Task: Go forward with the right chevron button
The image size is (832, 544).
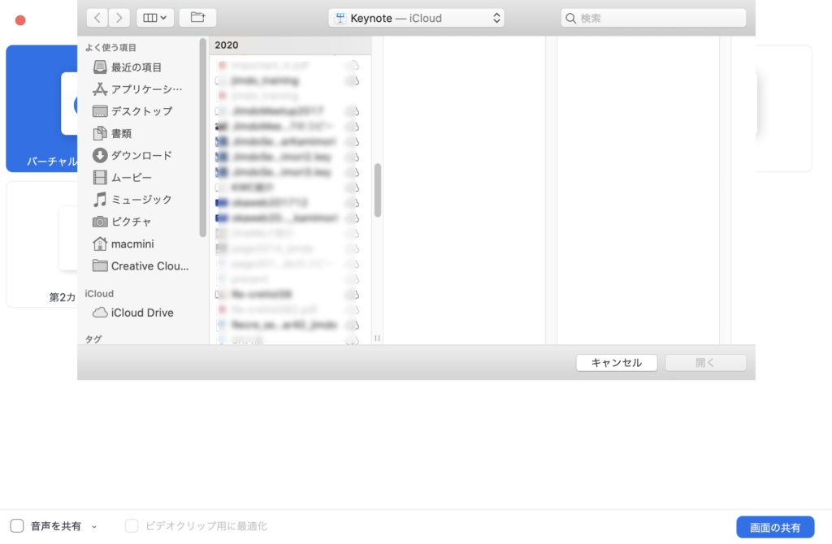Action: [x=119, y=18]
